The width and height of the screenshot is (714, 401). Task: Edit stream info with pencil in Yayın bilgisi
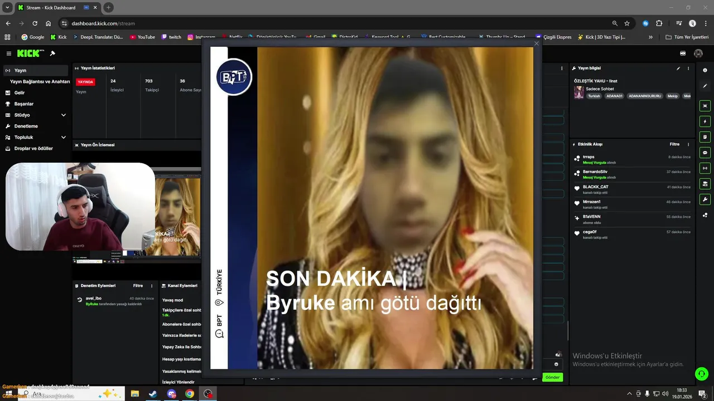(678, 69)
